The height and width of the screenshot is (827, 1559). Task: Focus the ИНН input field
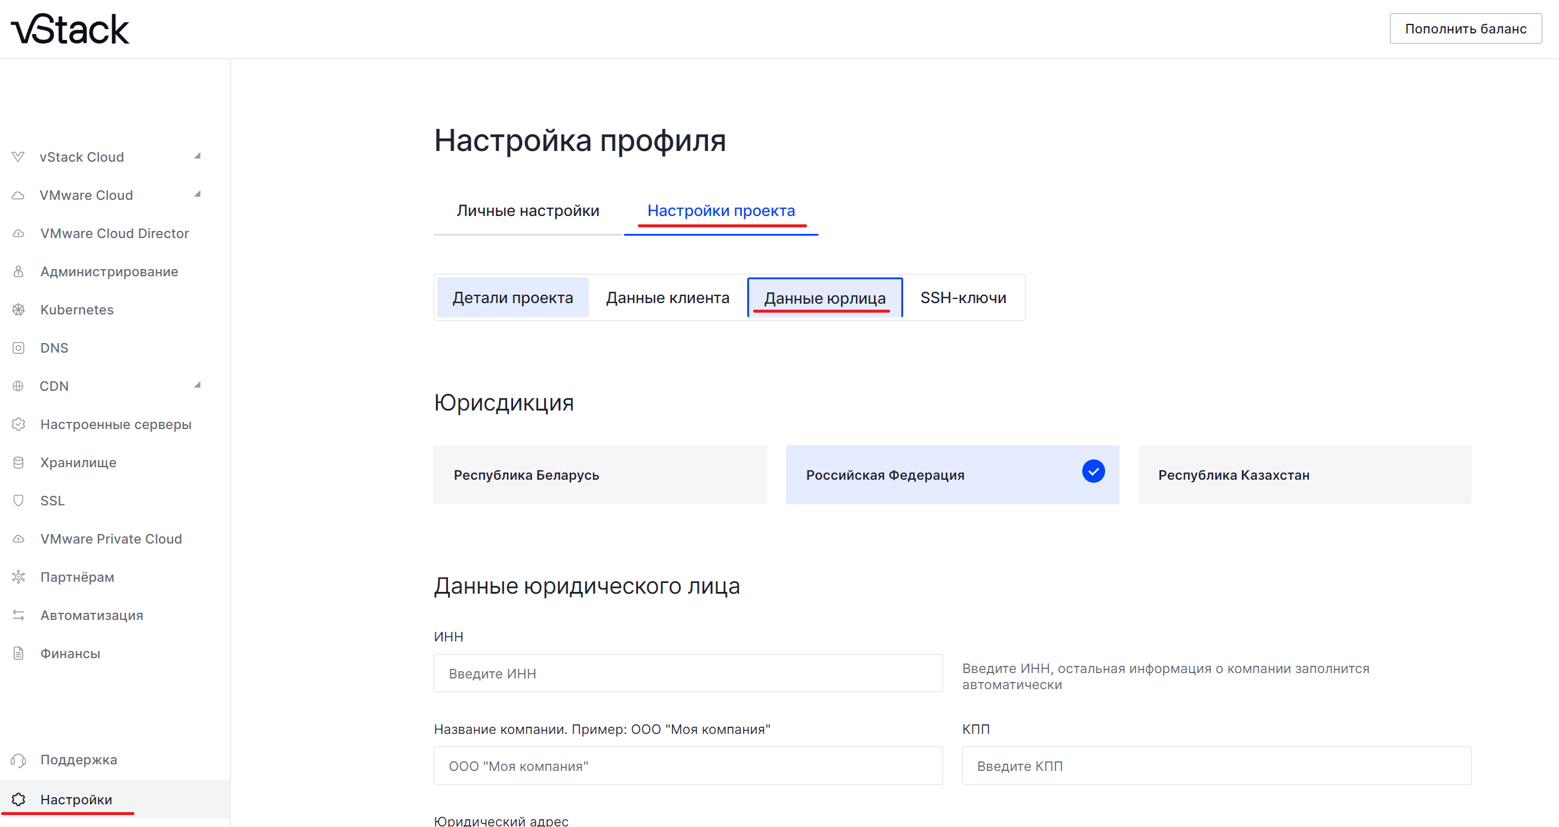pos(688,673)
